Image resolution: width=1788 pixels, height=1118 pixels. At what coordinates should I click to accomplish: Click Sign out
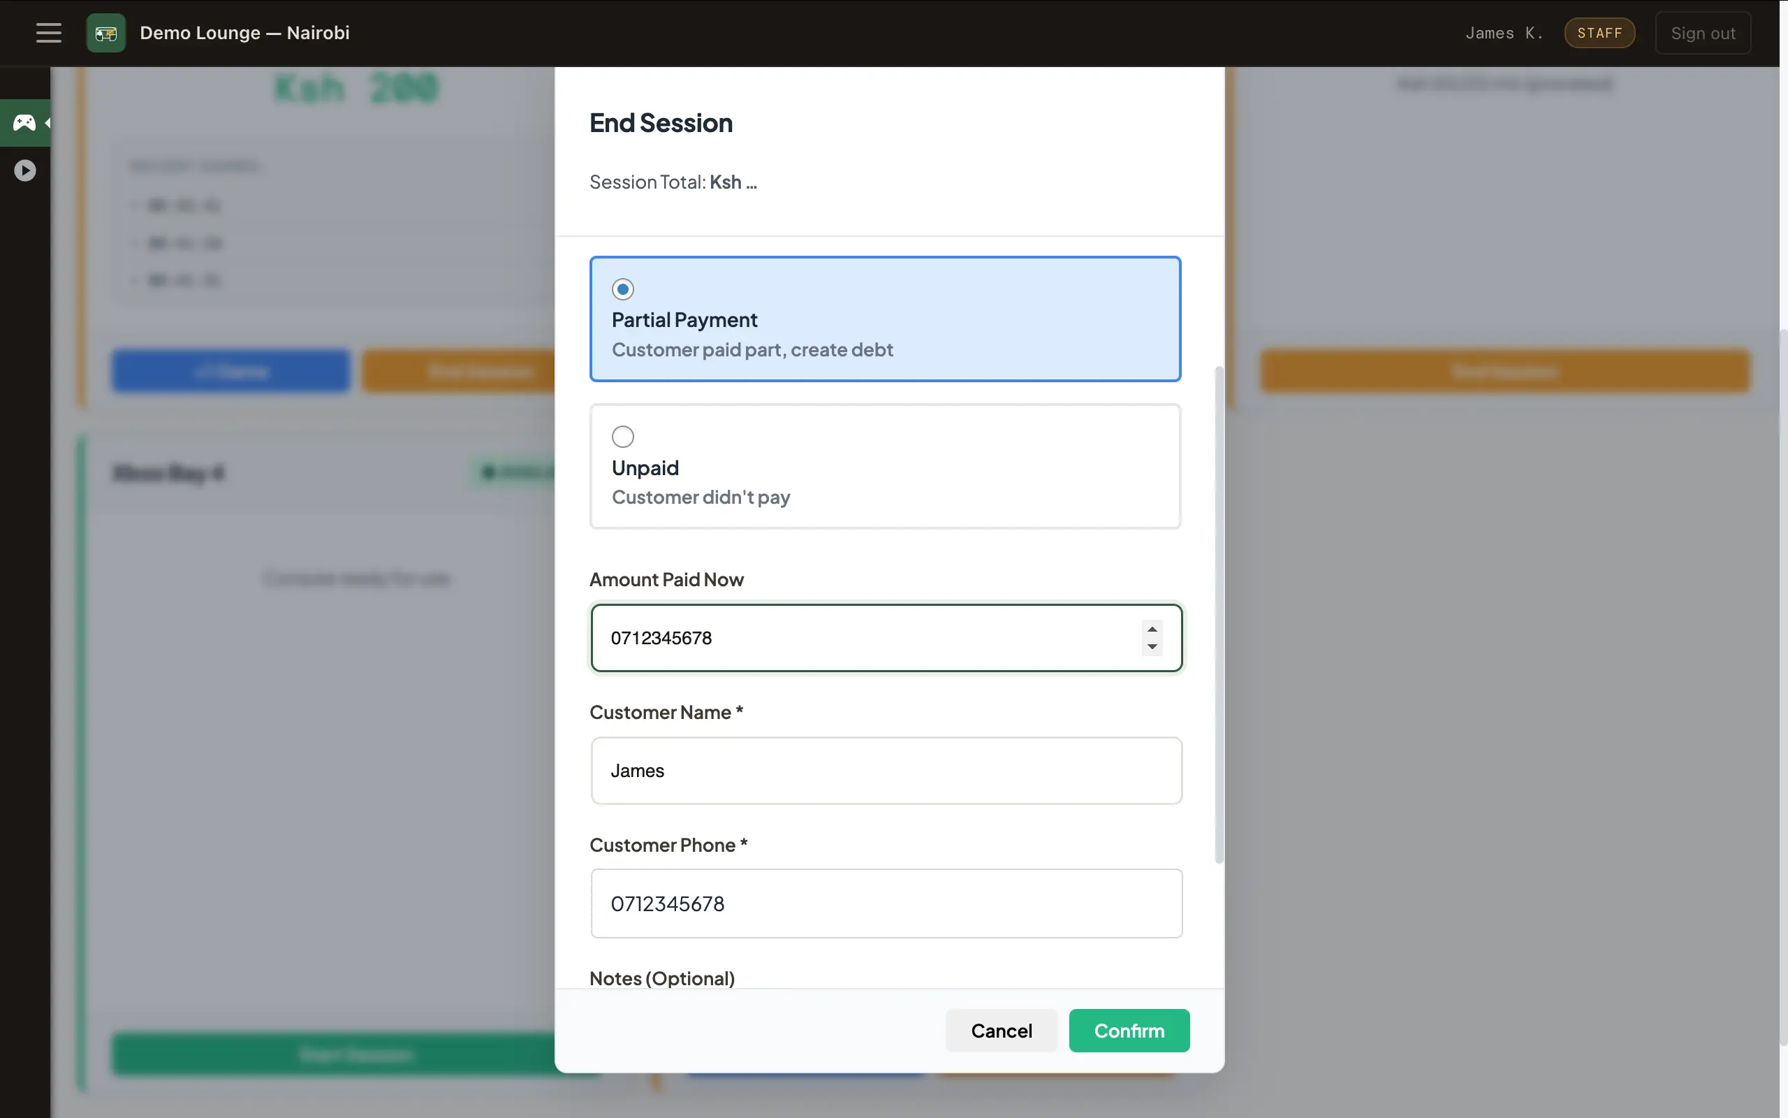coord(1702,33)
